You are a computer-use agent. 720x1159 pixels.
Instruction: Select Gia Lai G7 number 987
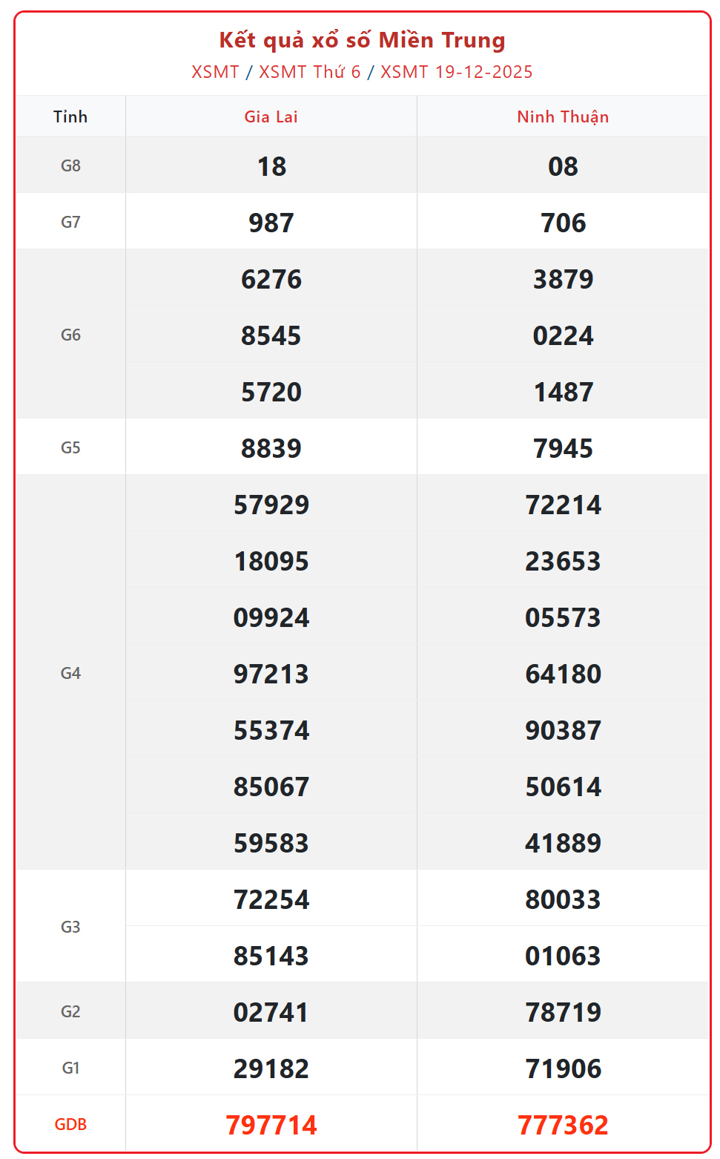tap(271, 223)
